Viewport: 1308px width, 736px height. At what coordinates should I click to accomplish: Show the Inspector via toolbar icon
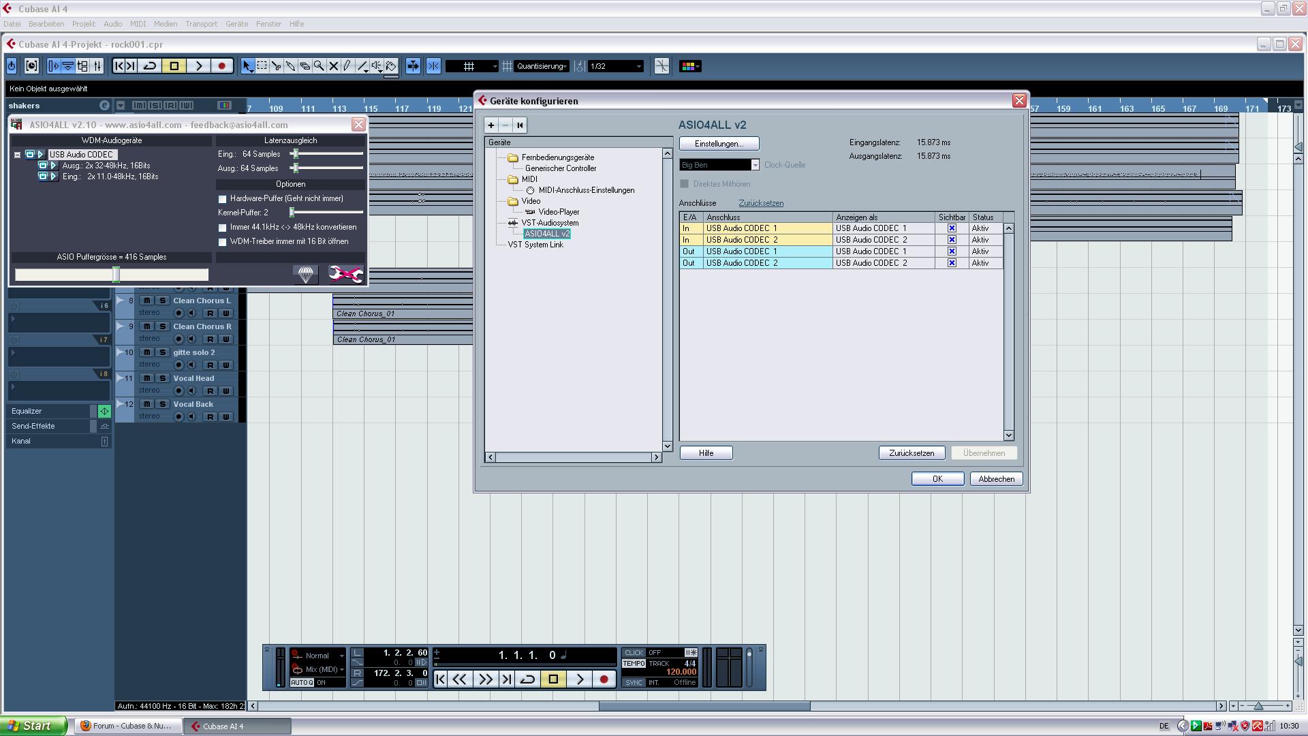point(54,66)
